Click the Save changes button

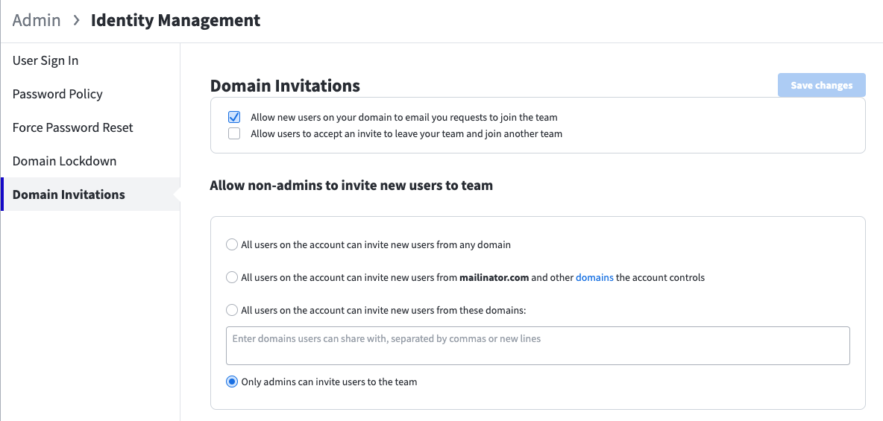[x=822, y=85]
